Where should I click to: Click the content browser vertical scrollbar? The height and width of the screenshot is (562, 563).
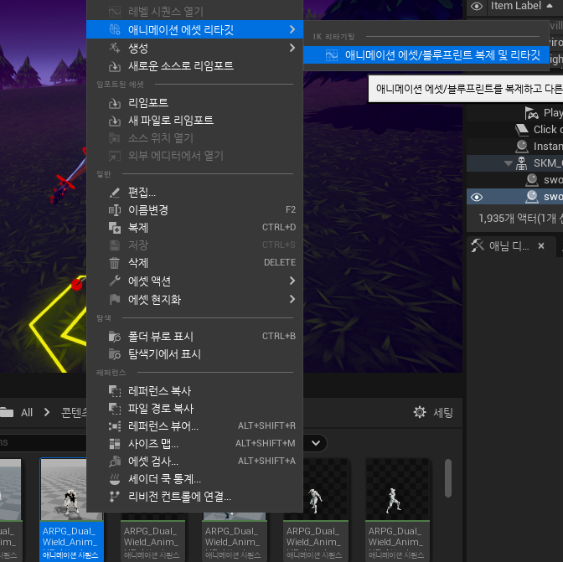coord(447,478)
